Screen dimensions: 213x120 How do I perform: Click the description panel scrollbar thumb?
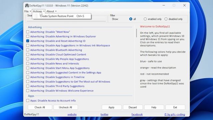click(x=136, y=33)
